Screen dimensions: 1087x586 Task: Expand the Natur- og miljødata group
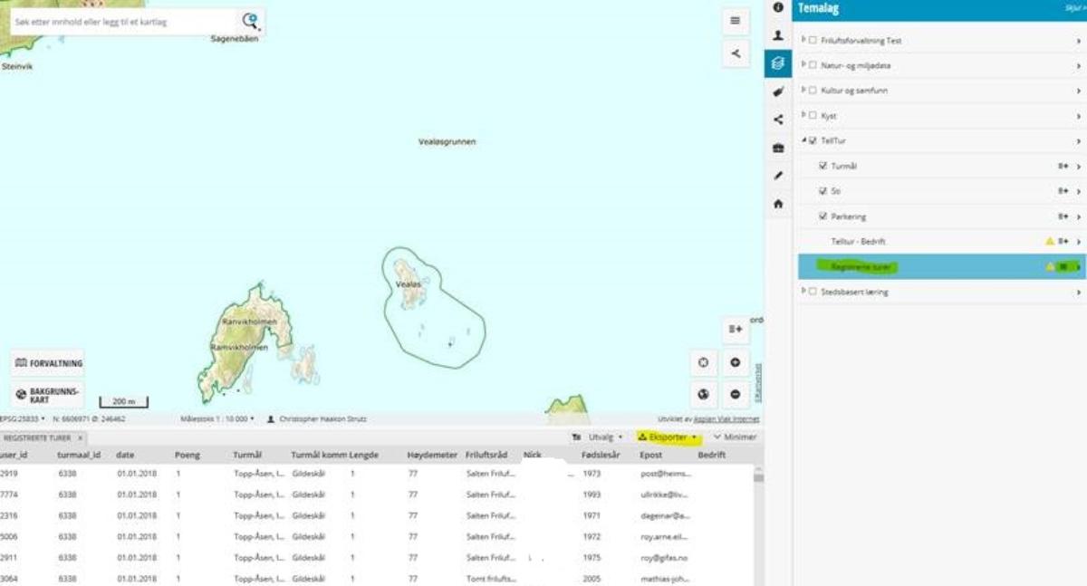point(803,65)
